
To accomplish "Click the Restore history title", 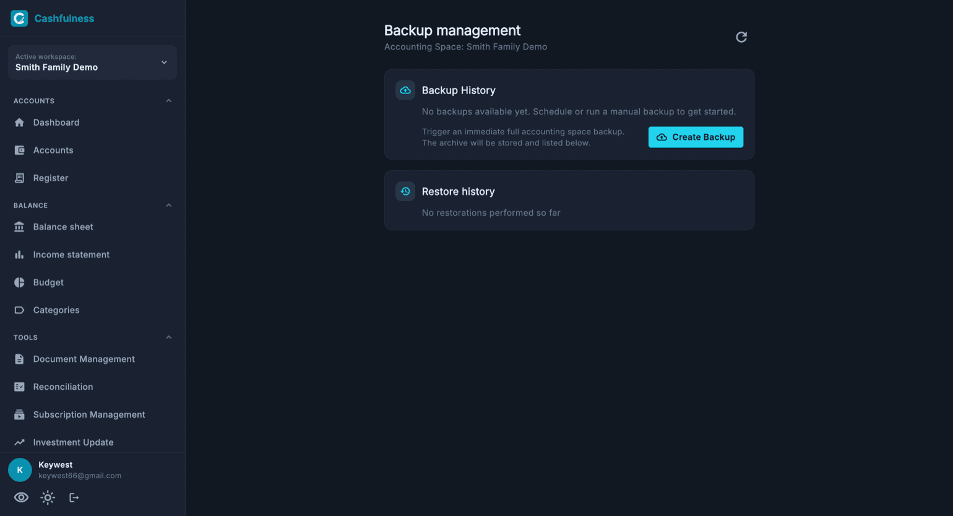I will [x=459, y=192].
